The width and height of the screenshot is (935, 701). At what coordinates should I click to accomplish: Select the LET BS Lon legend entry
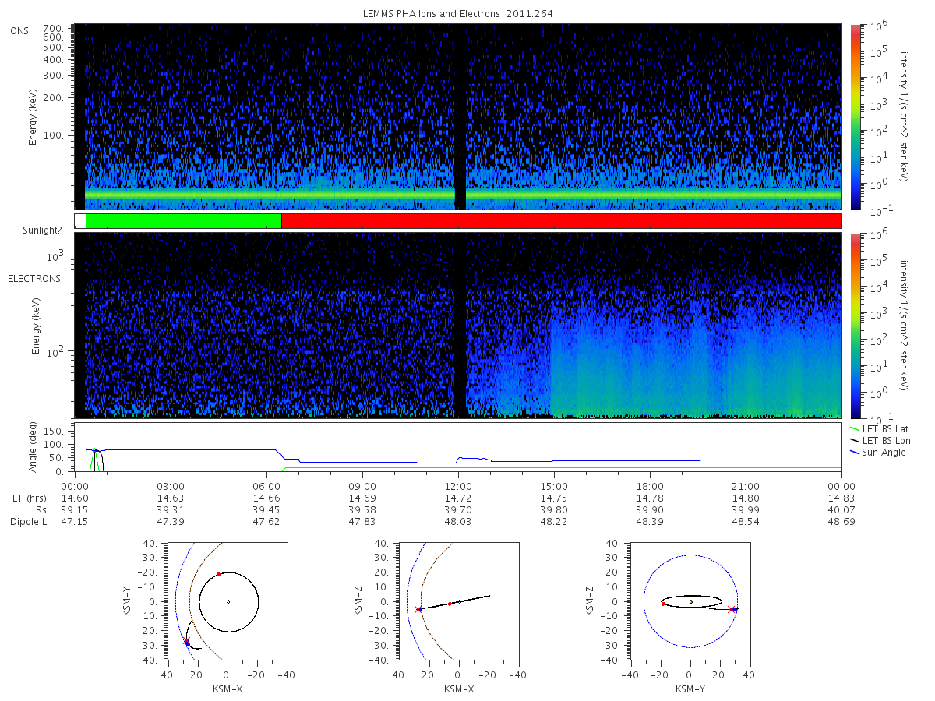coord(877,441)
